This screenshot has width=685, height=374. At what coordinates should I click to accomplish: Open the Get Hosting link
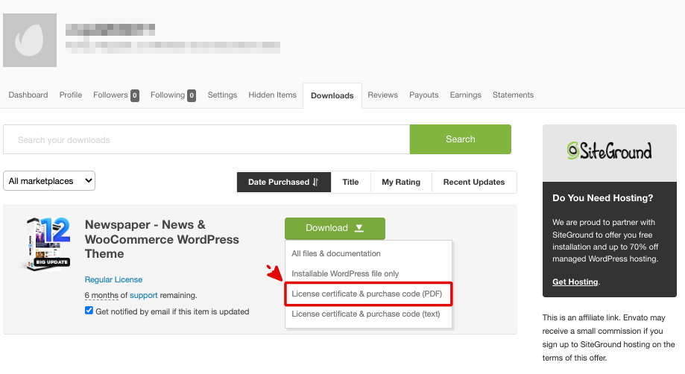pyautogui.click(x=575, y=282)
